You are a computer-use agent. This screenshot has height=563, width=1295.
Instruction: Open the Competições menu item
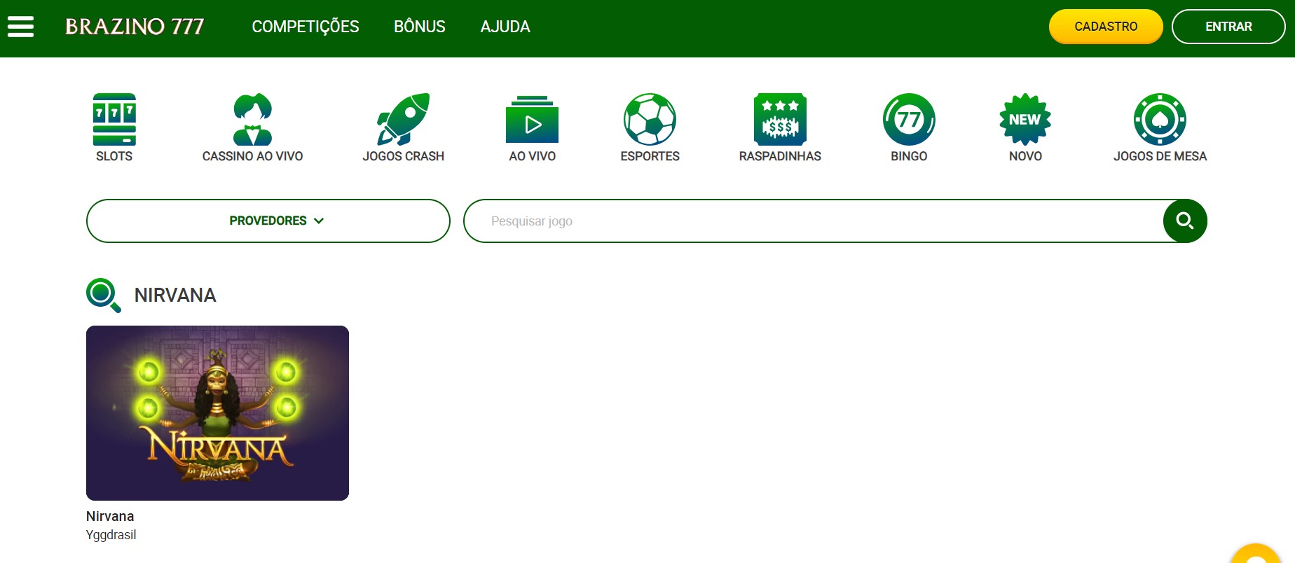(306, 27)
